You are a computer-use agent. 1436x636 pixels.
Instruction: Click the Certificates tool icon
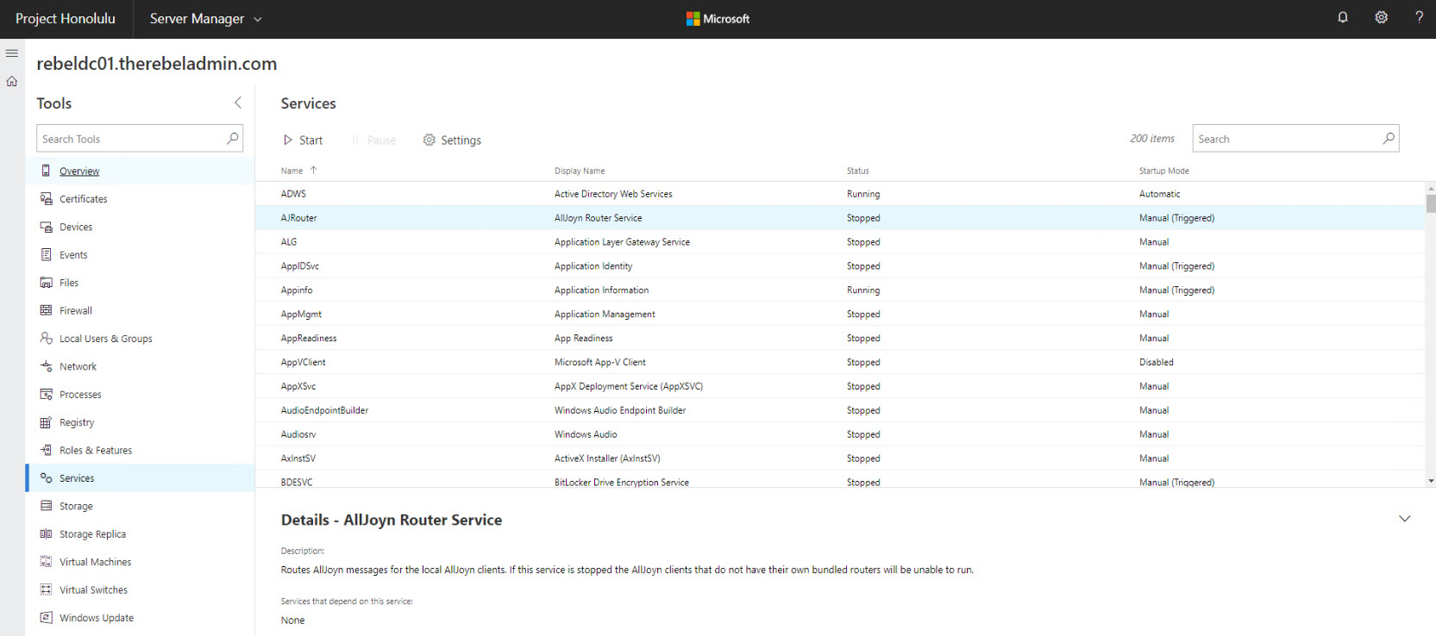tap(46, 198)
